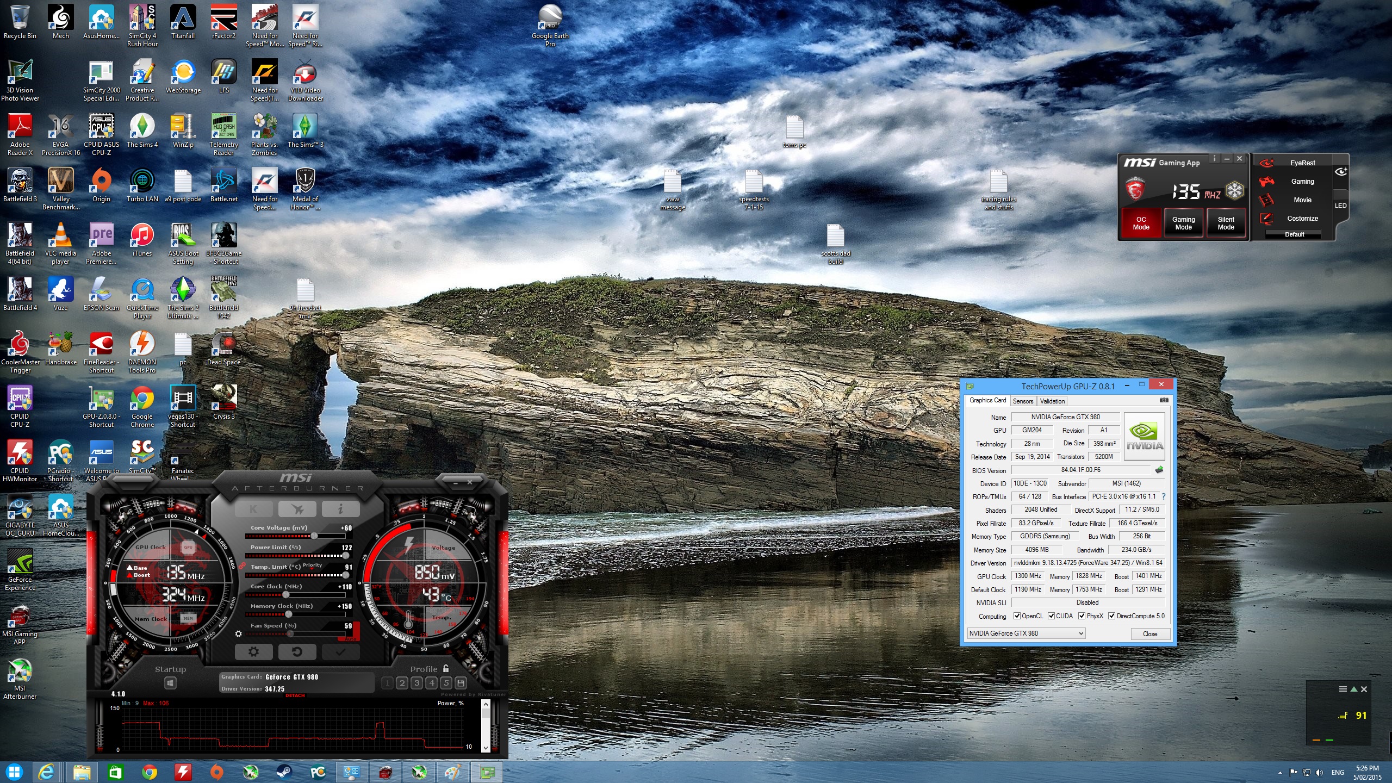The image size is (1392, 783).
Task: Open menu lines on bottom-right overlay widget
Action: 1343,689
